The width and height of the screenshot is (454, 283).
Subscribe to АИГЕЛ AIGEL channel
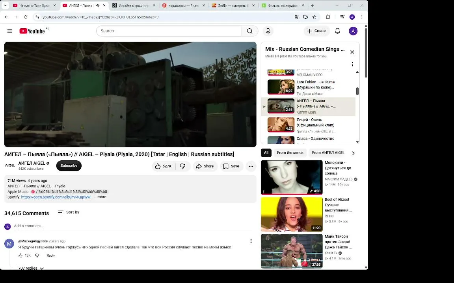point(69,166)
